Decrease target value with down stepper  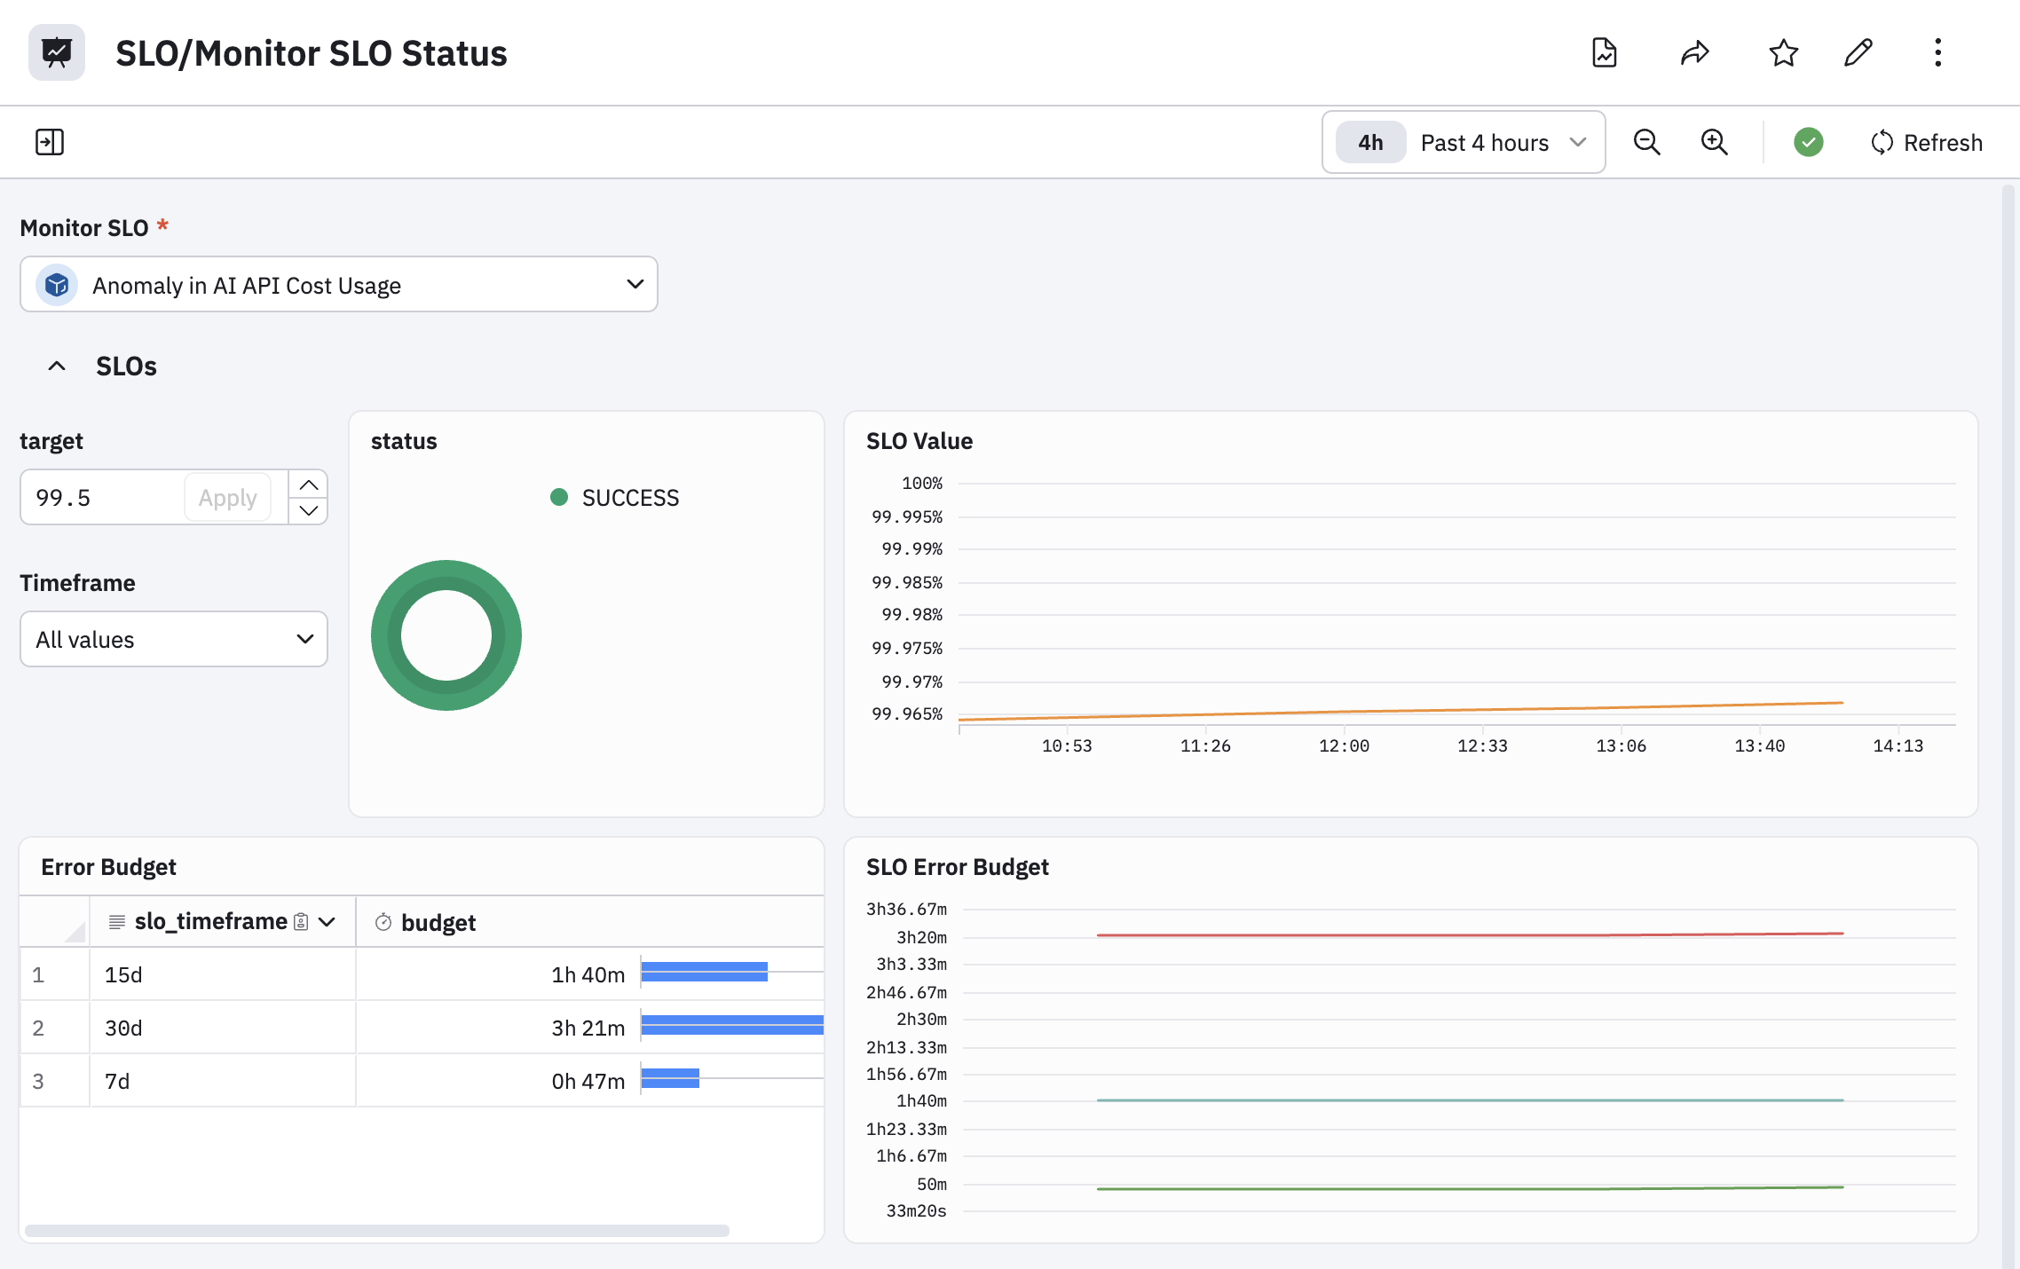308,510
